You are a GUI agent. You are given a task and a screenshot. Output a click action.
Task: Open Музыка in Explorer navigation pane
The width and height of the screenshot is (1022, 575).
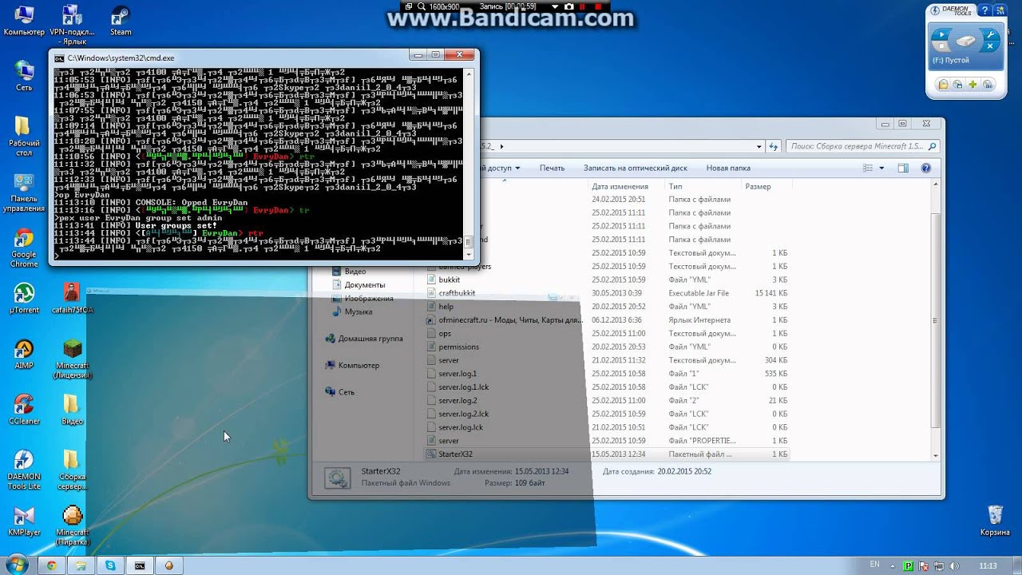coord(358,312)
